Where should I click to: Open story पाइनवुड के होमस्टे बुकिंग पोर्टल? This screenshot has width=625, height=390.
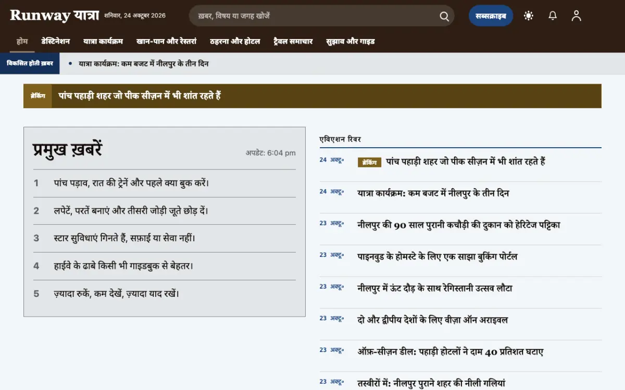tap(438, 257)
